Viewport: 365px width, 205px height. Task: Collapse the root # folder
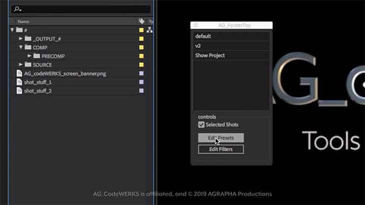click(x=12, y=30)
